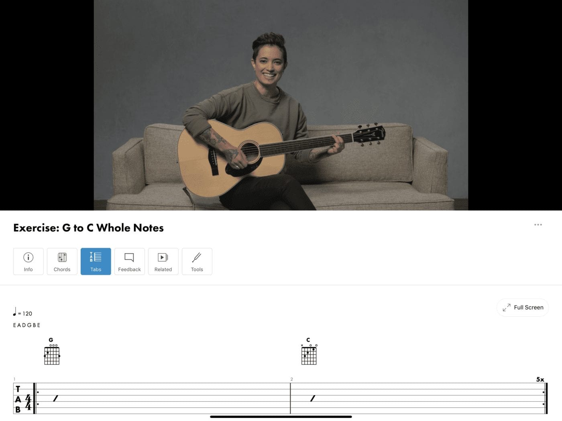This screenshot has width=562, height=421.
Task: Click the measure 2 slash note
Action: click(x=313, y=398)
